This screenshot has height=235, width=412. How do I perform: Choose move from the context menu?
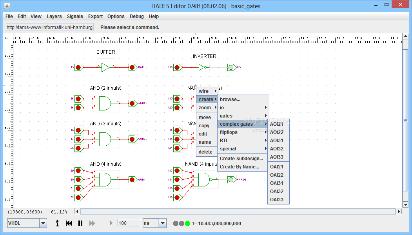point(208,117)
